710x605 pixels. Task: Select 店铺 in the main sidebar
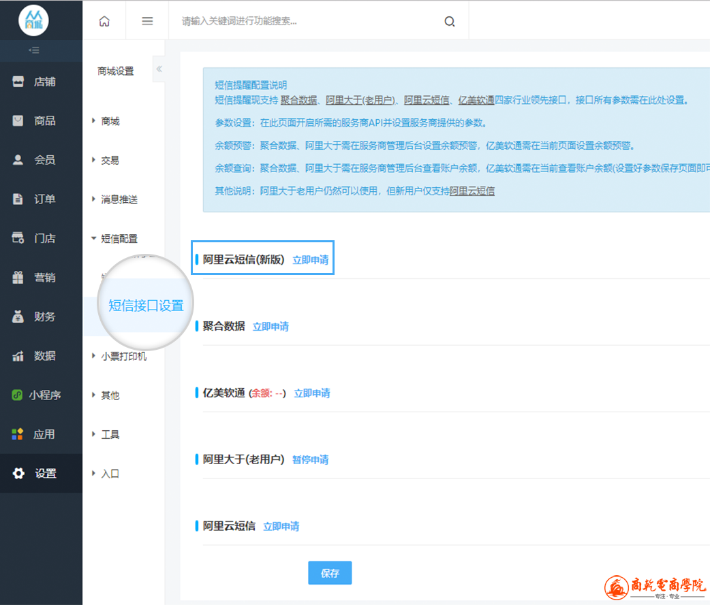coord(45,82)
